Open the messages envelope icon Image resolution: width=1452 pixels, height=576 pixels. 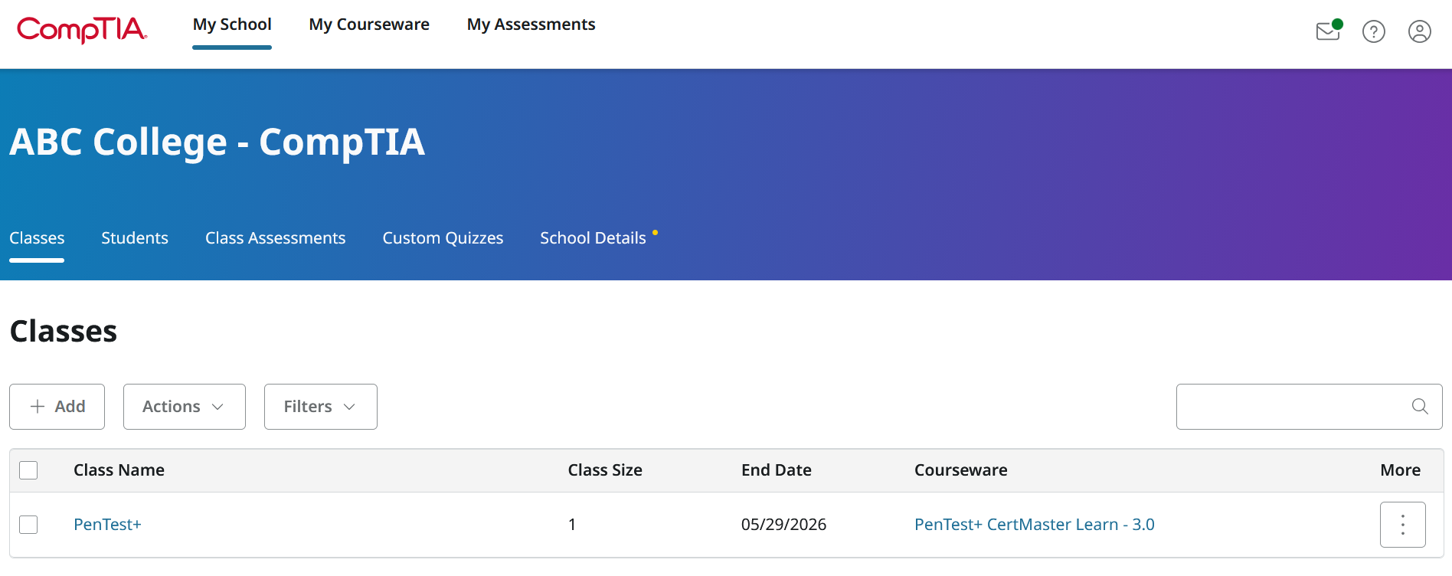tap(1327, 31)
